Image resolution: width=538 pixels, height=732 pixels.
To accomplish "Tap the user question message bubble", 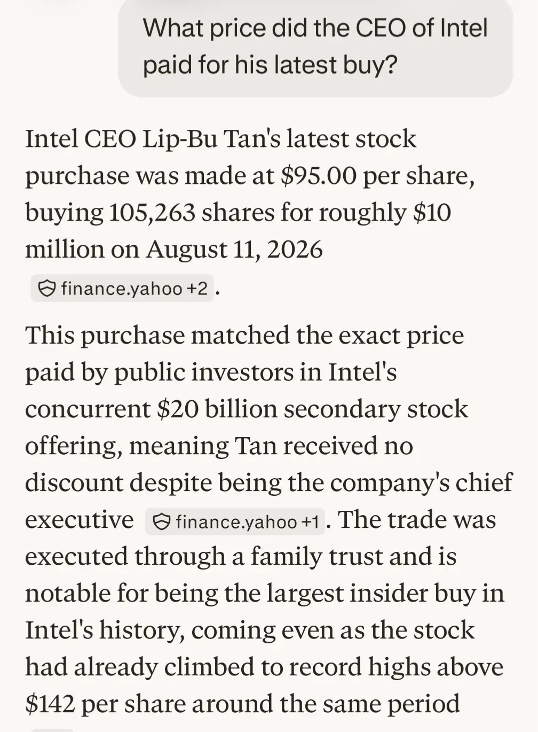I will 315,47.
